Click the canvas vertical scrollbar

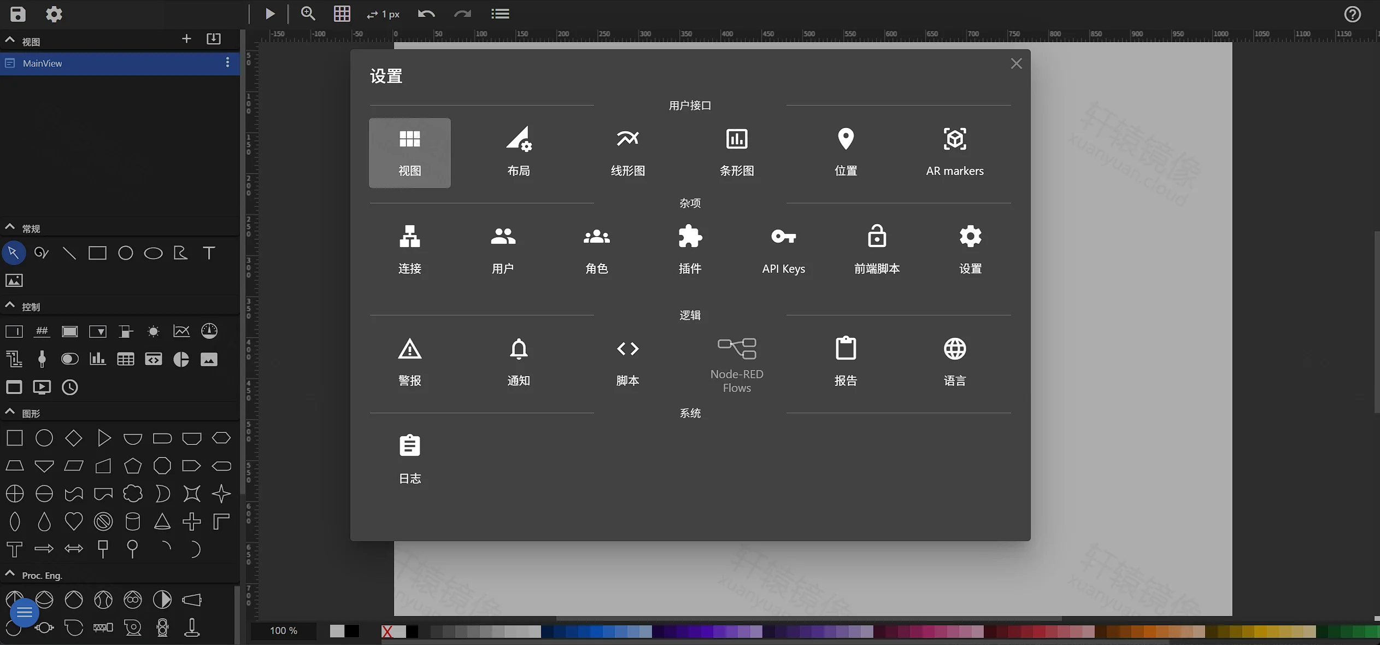coord(1377,322)
